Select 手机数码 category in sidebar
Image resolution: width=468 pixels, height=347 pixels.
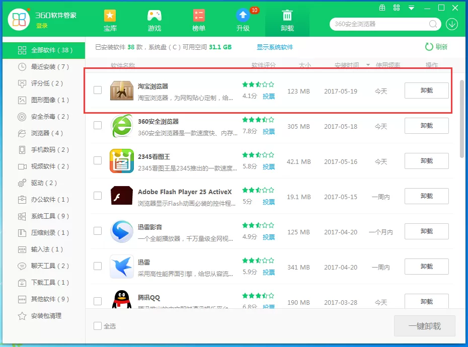click(44, 150)
